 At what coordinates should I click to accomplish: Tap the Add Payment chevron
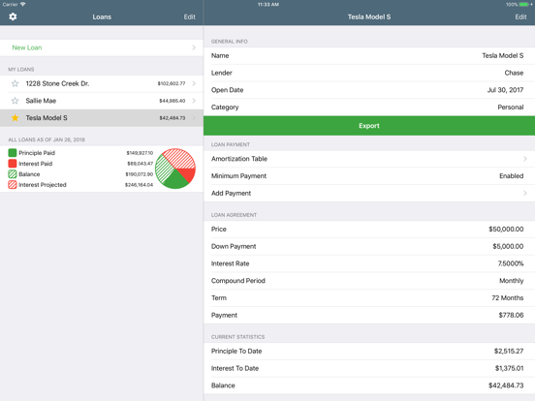[x=524, y=194]
